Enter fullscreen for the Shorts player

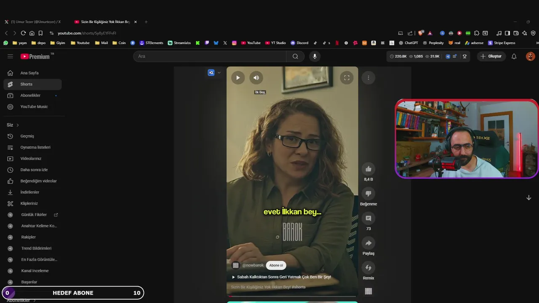[347, 77]
